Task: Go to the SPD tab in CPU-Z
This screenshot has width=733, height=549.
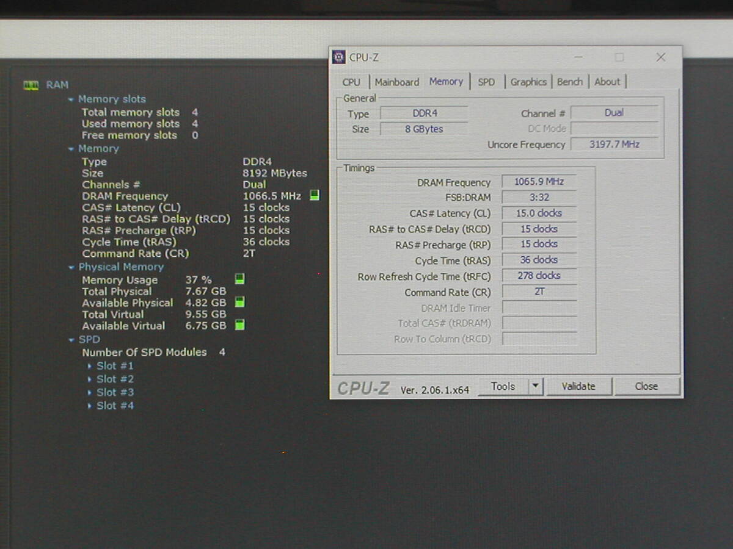Action: pos(486,82)
